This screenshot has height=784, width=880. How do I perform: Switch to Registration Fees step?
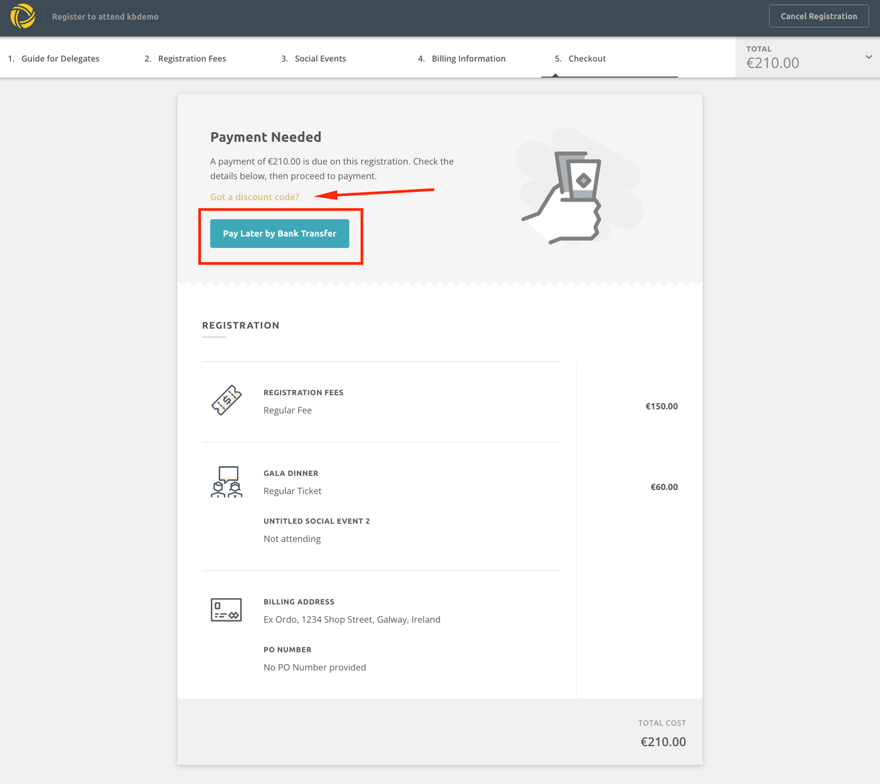point(192,58)
